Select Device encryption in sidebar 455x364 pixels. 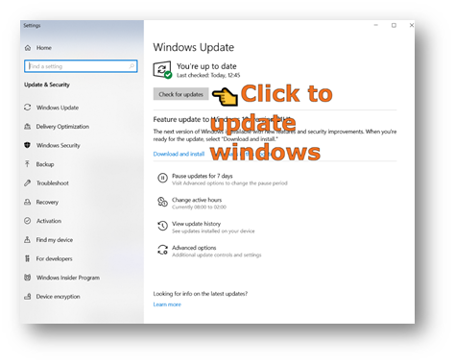(x=58, y=296)
